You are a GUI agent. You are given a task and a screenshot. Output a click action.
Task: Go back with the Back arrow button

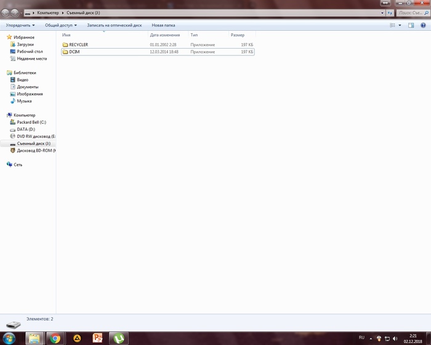[x=5, y=13]
